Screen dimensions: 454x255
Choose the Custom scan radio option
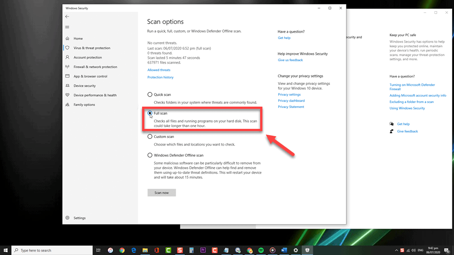coord(150,136)
